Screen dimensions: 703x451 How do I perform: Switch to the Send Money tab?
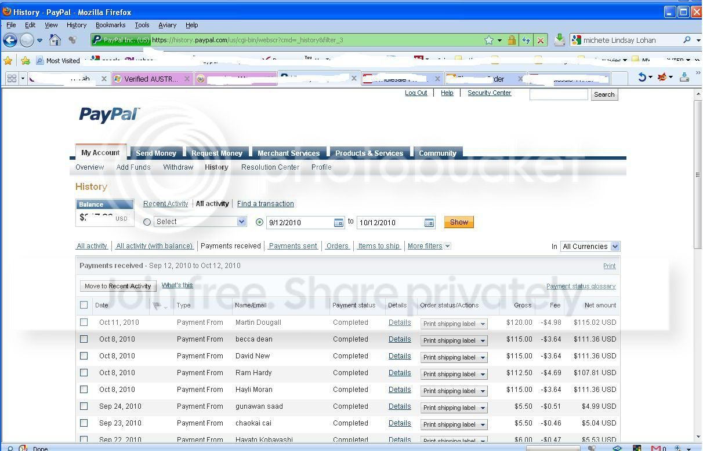[x=156, y=153]
